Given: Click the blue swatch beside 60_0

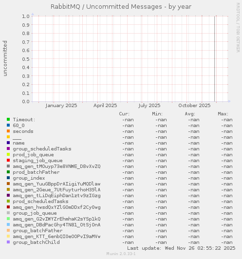Looking at the screenshot, I should 8,125.
